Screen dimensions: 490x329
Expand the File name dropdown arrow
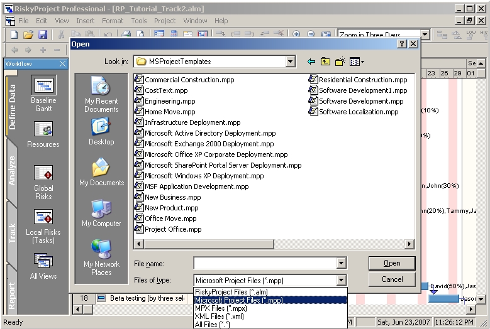pos(342,263)
